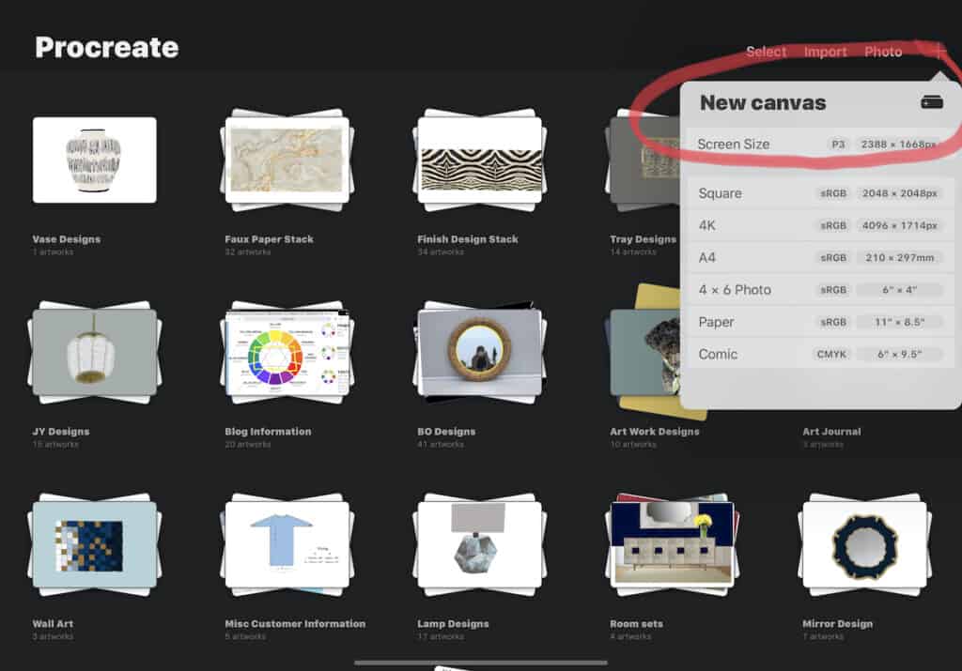Screen dimensions: 962x671
Task: Open the BO Designs mirror stack
Action: (480, 352)
